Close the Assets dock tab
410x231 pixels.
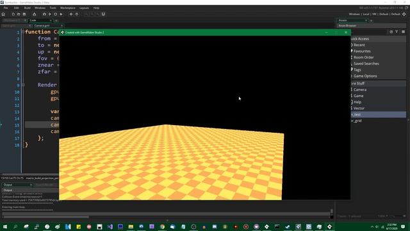click(x=366, y=20)
